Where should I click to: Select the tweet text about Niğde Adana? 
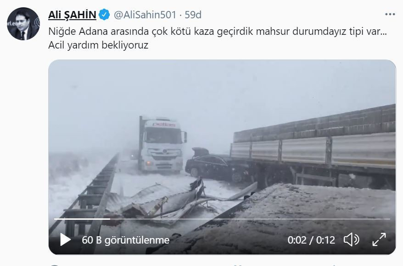pyautogui.click(x=218, y=31)
